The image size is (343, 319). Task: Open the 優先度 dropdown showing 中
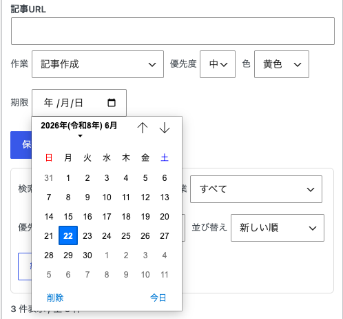click(x=218, y=64)
